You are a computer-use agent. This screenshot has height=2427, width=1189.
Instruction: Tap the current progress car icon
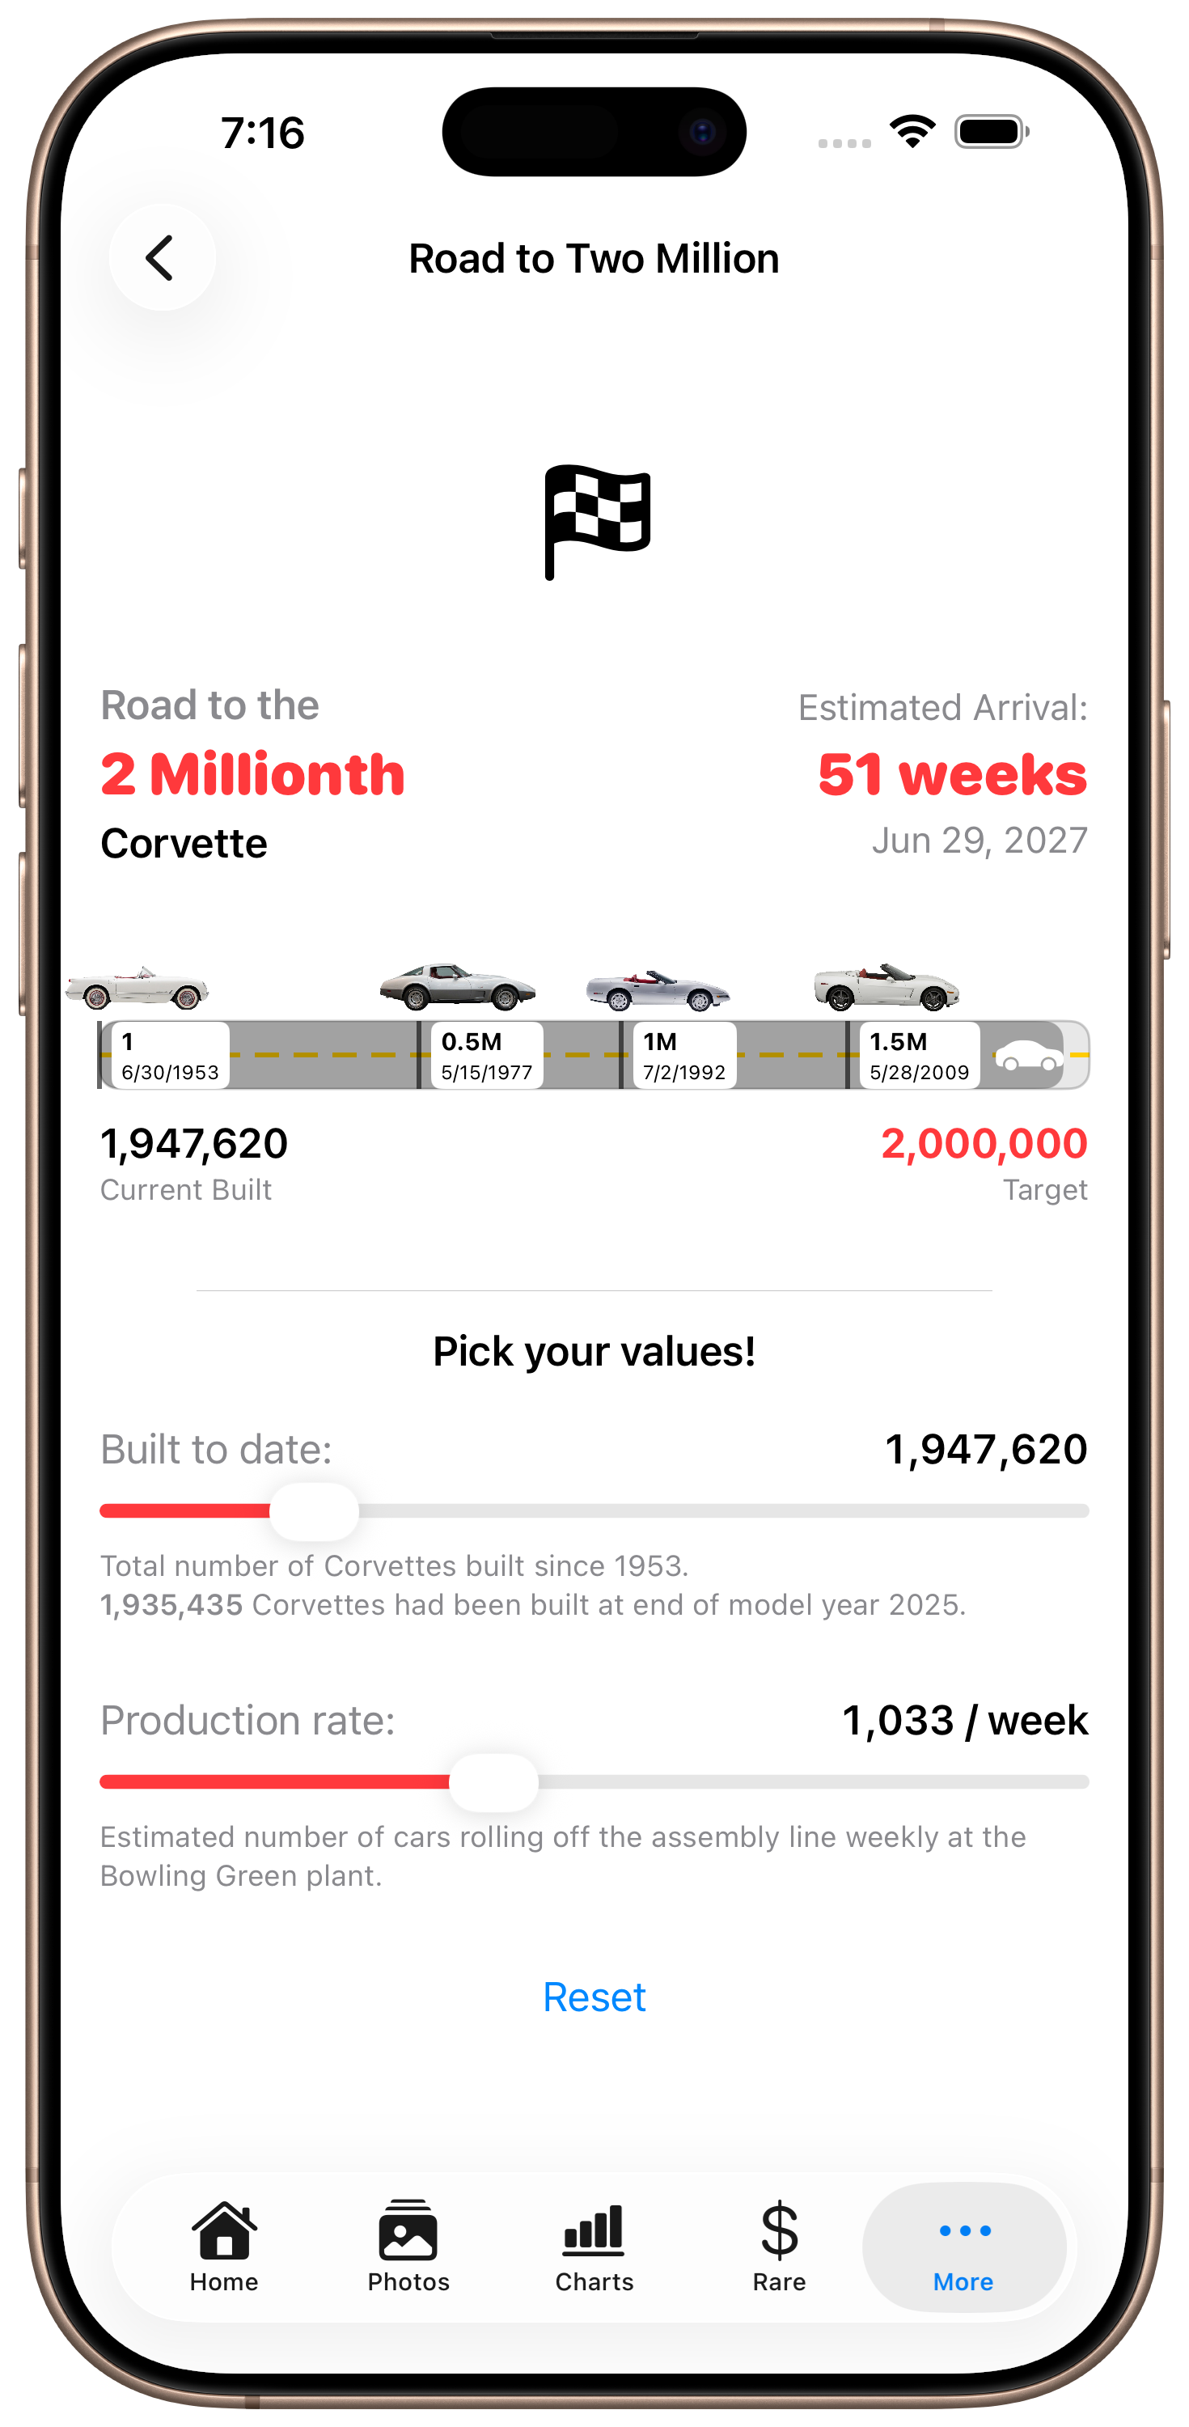coord(1029,1054)
